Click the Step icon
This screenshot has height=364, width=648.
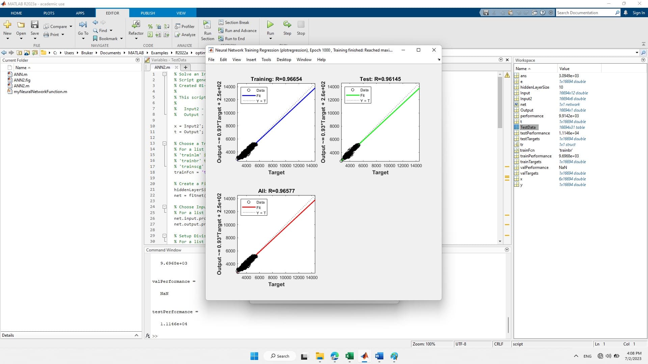(x=287, y=24)
